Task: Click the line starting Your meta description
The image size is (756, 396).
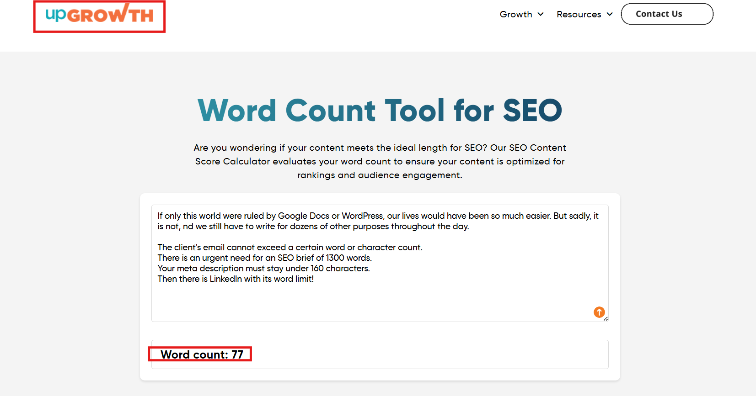Action: pyautogui.click(x=263, y=269)
